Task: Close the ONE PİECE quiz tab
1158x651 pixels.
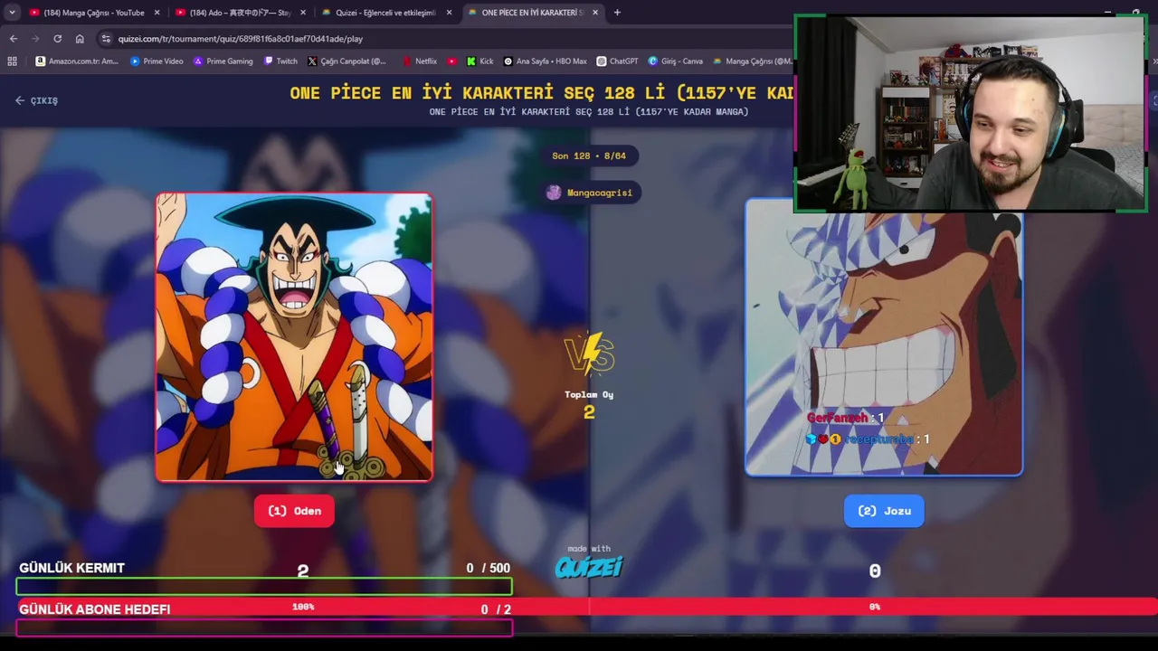Action: point(595,13)
